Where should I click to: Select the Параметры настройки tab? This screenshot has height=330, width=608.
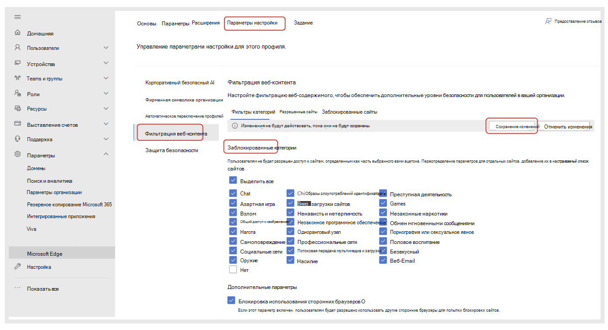pyautogui.click(x=252, y=23)
